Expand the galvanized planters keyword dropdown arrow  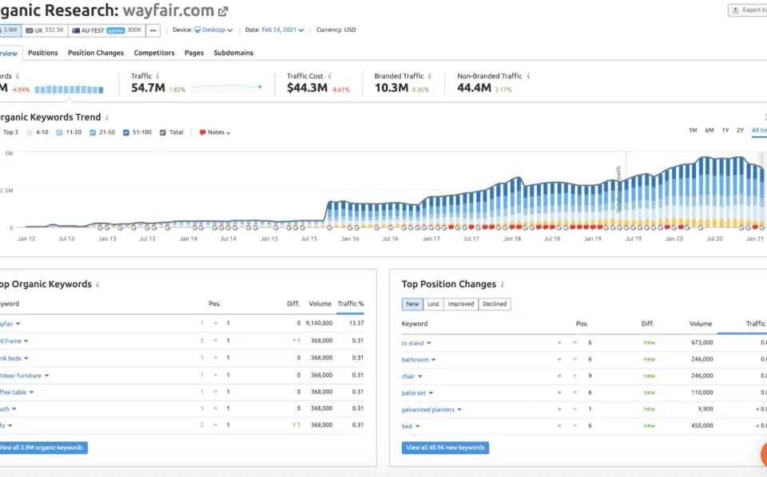click(x=459, y=410)
